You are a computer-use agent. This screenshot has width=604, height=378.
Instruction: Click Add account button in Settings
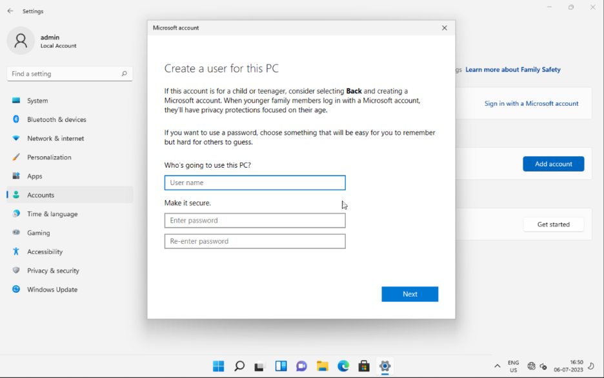click(x=554, y=164)
